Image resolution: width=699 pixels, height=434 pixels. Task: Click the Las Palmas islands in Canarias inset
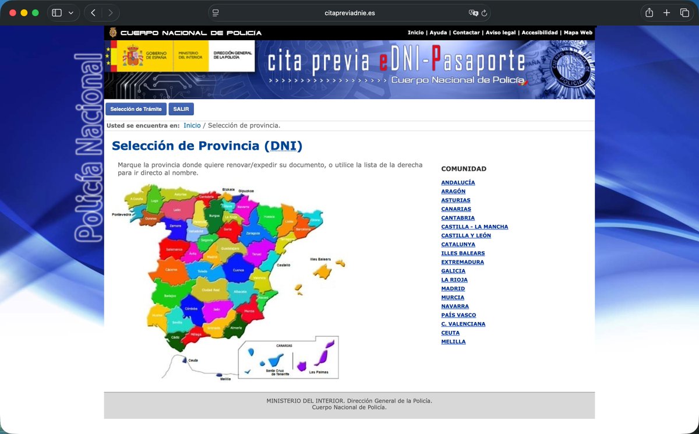click(317, 357)
